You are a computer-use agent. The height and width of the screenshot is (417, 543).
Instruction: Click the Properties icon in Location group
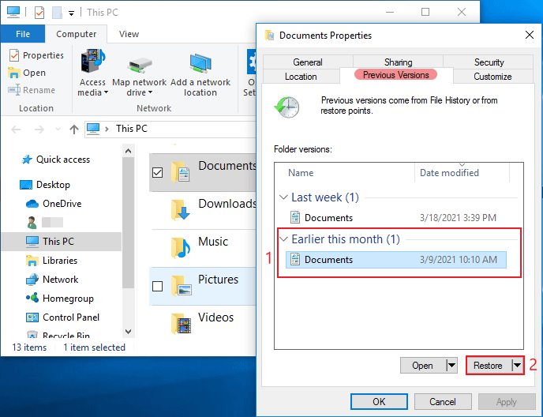14,55
